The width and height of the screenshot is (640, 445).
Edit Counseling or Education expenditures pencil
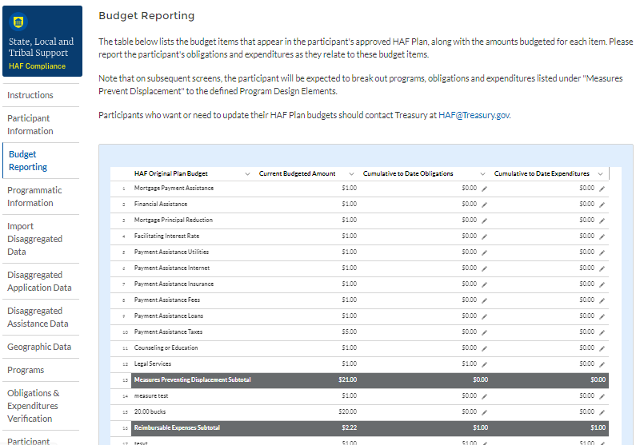(602, 348)
